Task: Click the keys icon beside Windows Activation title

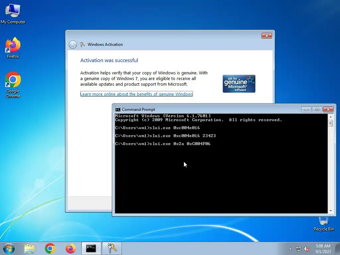Action: [x=82, y=44]
